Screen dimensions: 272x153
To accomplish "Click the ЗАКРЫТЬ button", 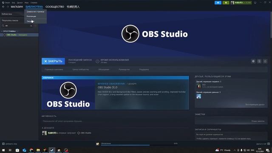I will (53, 61).
